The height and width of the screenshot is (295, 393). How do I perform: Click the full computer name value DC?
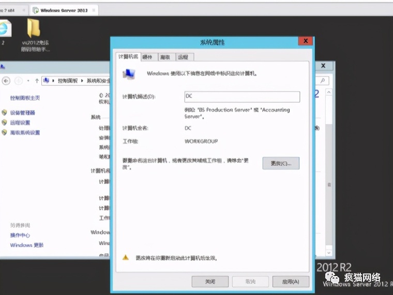(188, 128)
